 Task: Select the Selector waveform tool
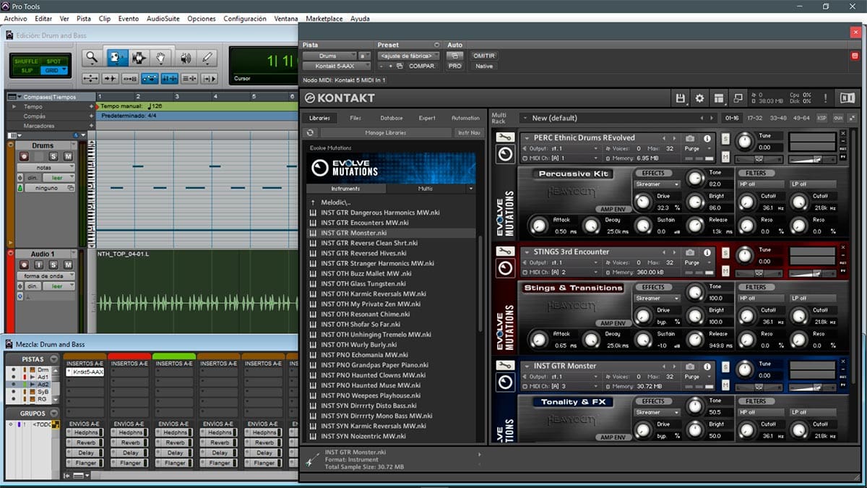coord(138,58)
